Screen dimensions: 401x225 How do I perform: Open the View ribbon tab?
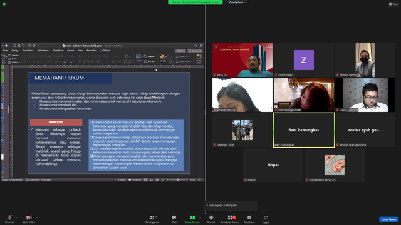click(x=80, y=51)
